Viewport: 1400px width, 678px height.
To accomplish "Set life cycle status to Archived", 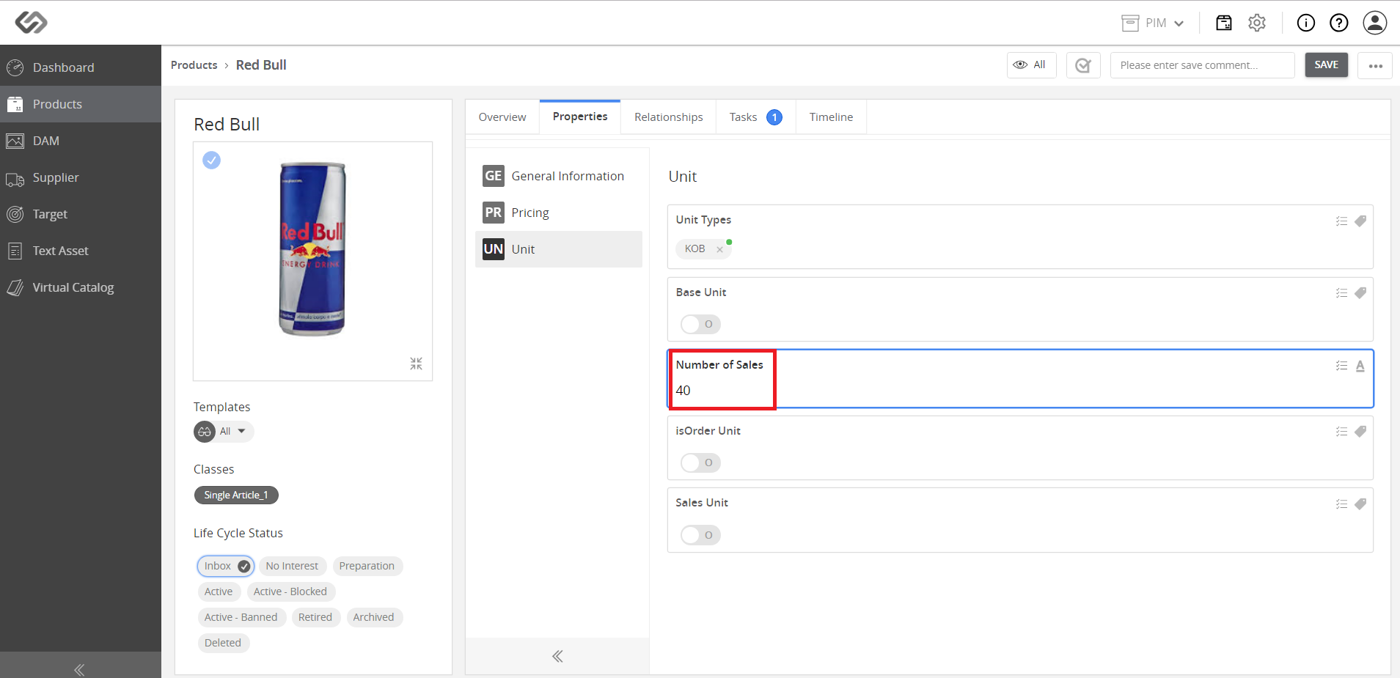I will tap(373, 617).
